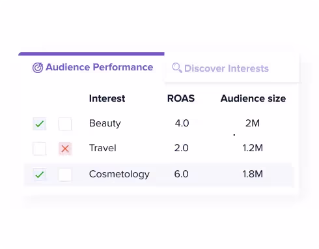319x249 pixels.
Task: Clear the red exclude box for Travel
Action: coord(65,149)
